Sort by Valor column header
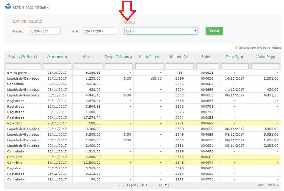Image resolution: width=284 pixels, height=191 pixels. (87, 56)
